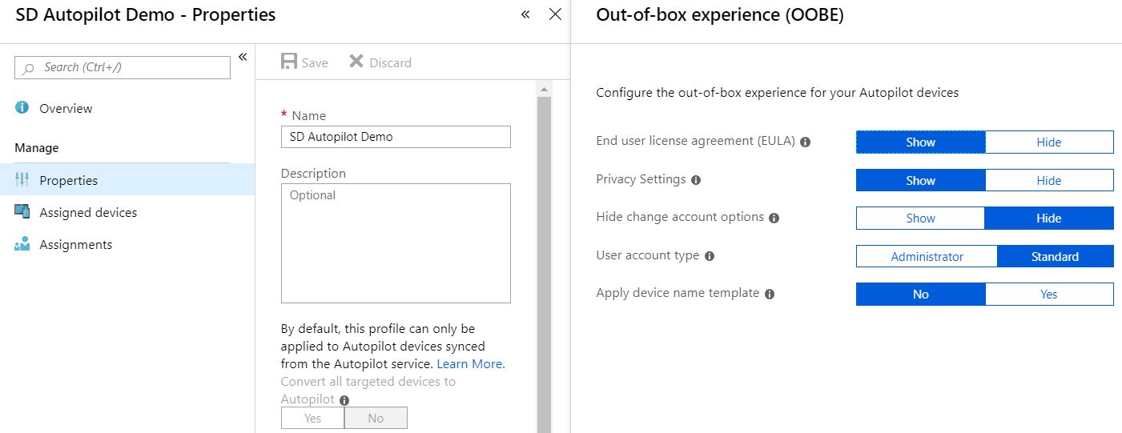The width and height of the screenshot is (1122, 433).
Task: Click the Search (Ctrl+/) field
Action: (123, 67)
